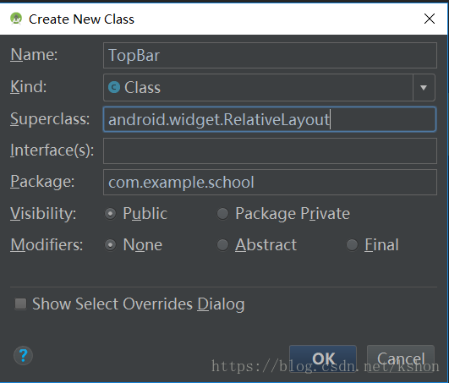Image resolution: width=449 pixels, height=383 pixels.
Task: Choose the Abstract modifier radio button
Action: 222,245
